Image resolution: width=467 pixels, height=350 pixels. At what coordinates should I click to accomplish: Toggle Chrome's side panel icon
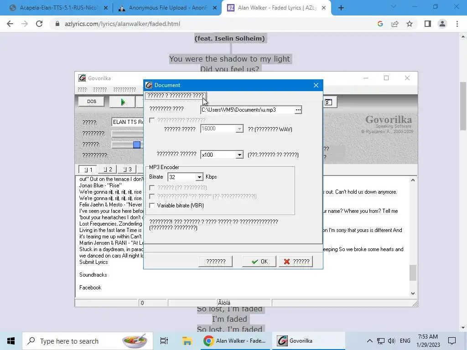(x=428, y=24)
